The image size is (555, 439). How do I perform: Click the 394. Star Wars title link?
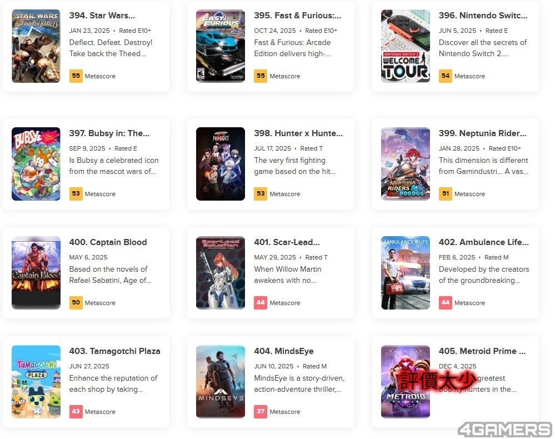[x=102, y=16]
